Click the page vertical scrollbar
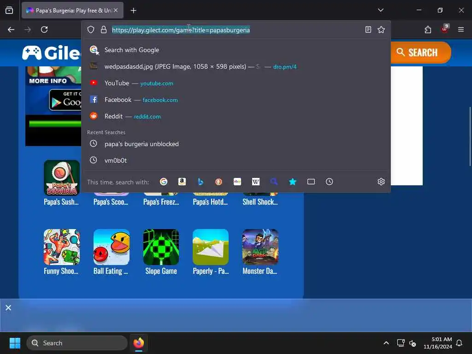 pos(470,136)
